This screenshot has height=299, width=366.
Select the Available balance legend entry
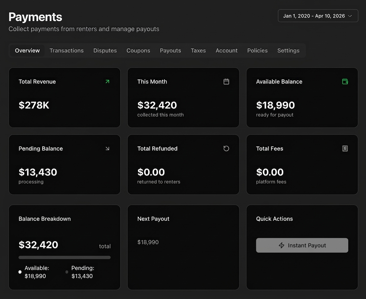pos(37,272)
